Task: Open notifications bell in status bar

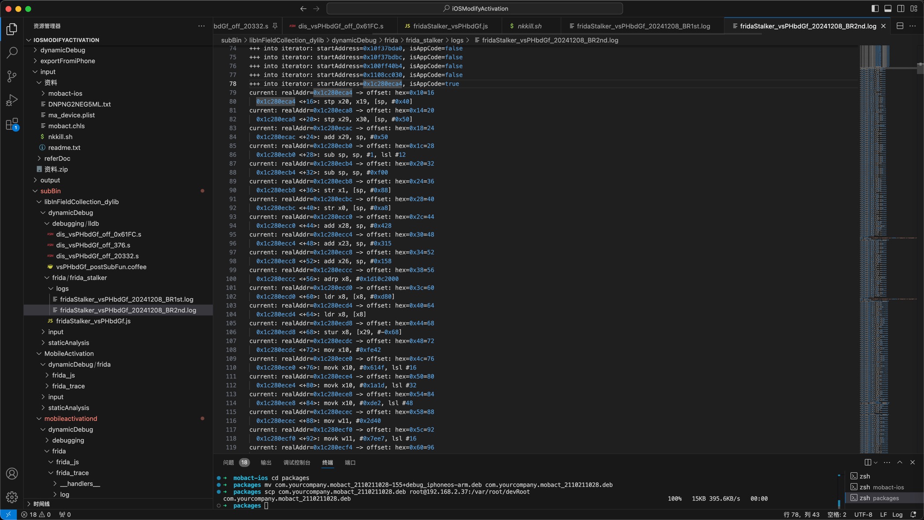Action: point(913,514)
